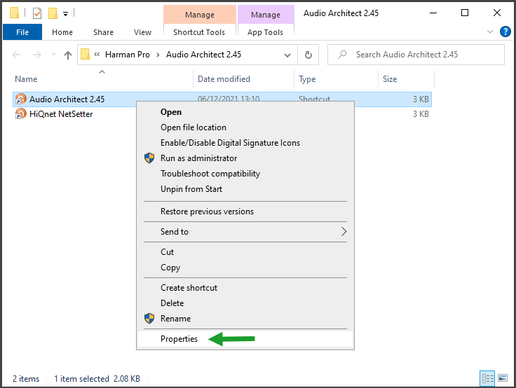Sort by Date modified column header
Viewport: 516px width, 388px height.
pyautogui.click(x=243, y=79)
